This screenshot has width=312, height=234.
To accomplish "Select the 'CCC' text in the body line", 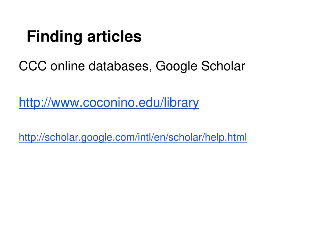I will (x=33, y=66).
